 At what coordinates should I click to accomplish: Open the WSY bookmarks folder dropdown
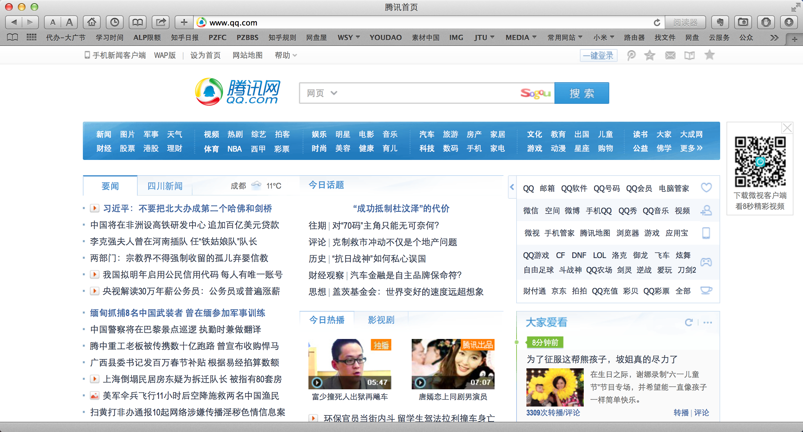(349, 38)
